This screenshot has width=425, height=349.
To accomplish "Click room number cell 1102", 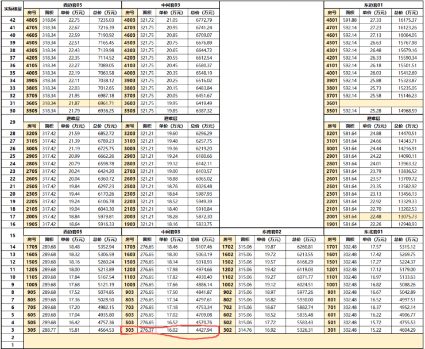I will coord(227,277).
